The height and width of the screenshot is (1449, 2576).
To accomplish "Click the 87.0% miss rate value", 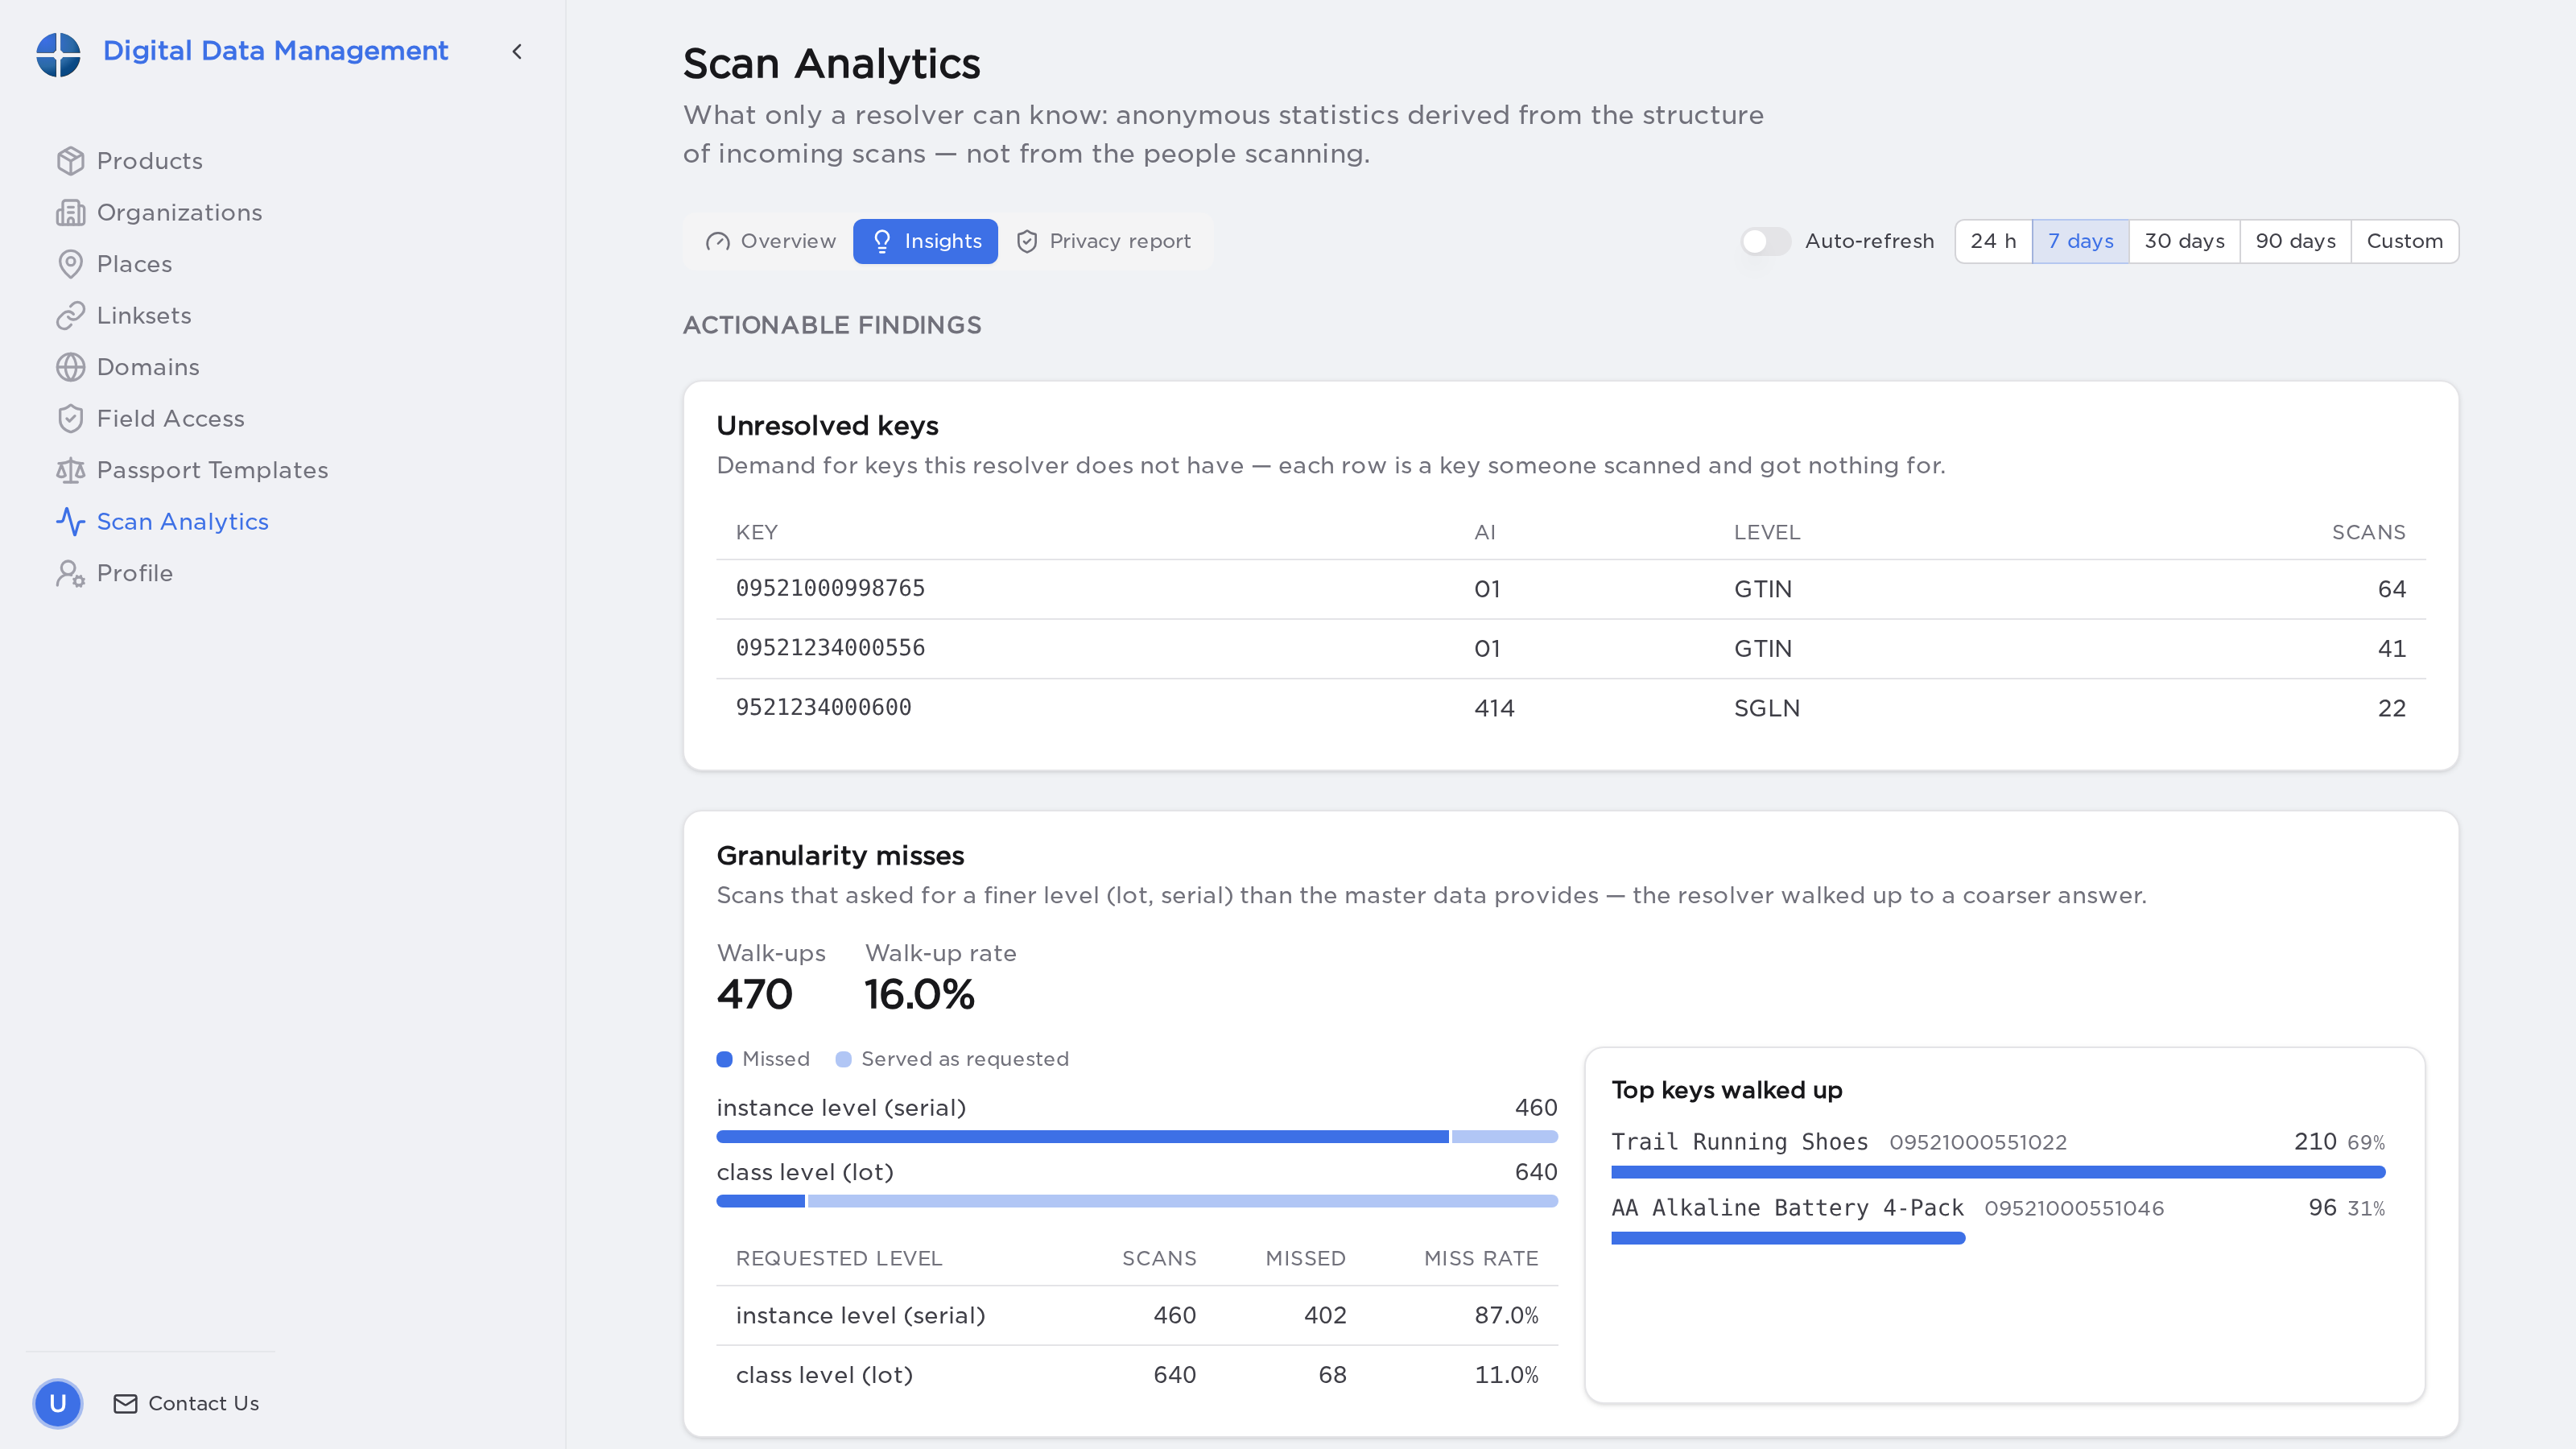I will pyautogui.click(x=1506, y=1315).
